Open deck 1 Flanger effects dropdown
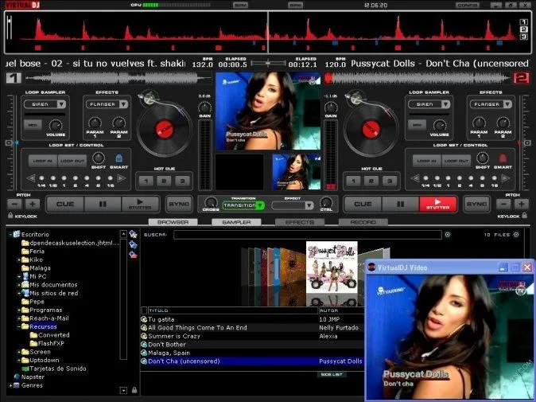The width and height of the screenshot is (536, 402). 123,104
